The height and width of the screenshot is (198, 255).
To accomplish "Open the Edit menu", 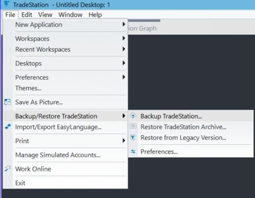I will point(27,14).
